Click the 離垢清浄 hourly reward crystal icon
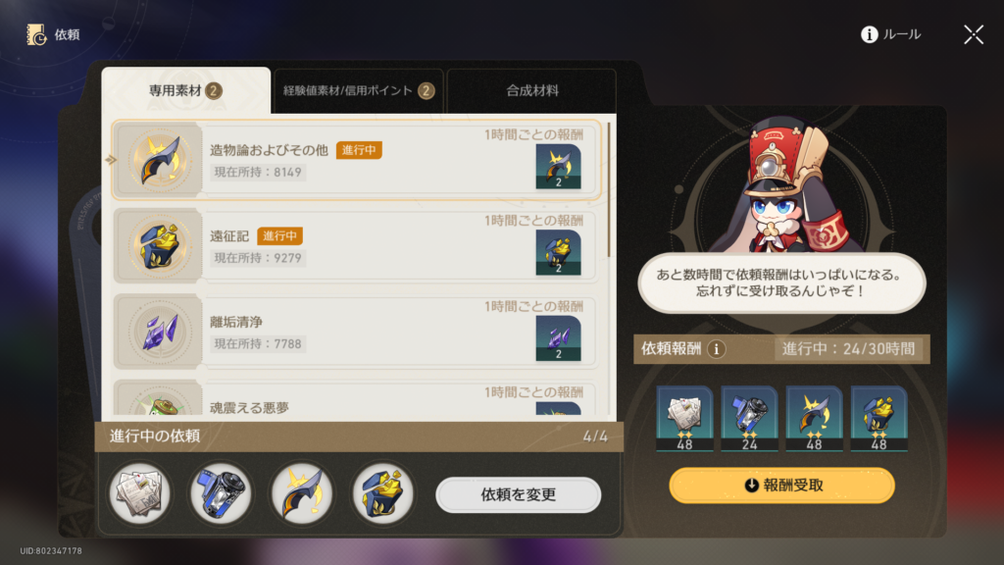This screenshot has height=565, width=1004. click(x=558, y=338)
